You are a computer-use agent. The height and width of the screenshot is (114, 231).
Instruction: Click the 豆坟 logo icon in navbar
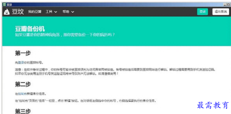pos(6,12)
